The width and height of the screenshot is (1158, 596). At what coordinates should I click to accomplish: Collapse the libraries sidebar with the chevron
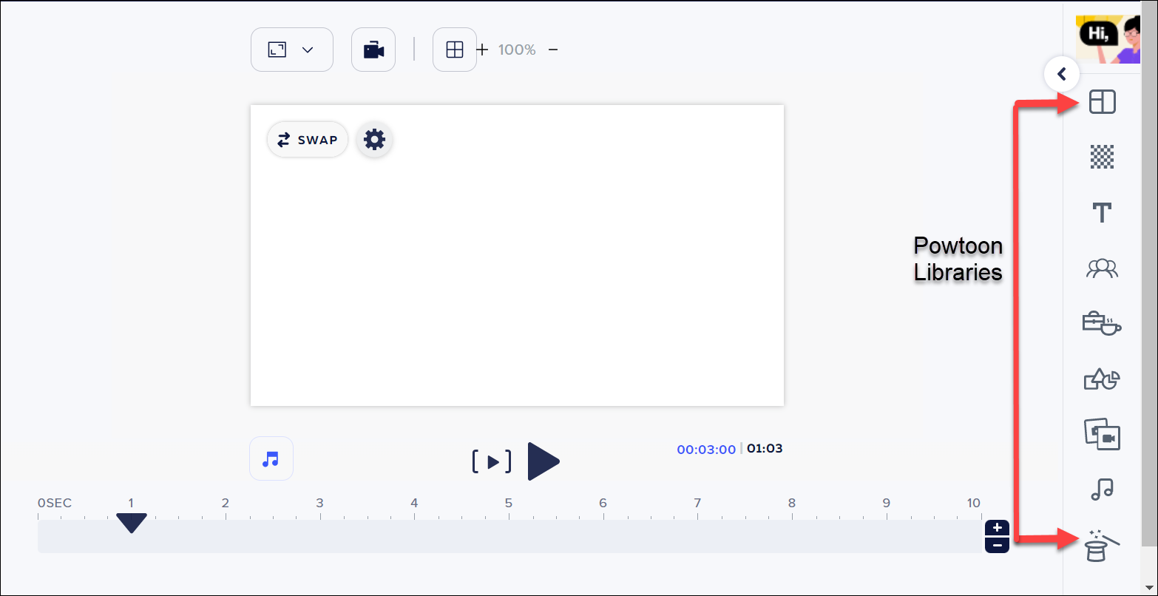tap(1062, 74)
